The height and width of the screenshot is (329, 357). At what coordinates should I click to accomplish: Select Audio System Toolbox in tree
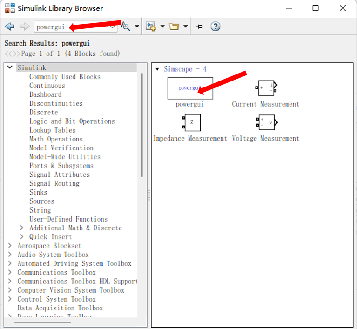click(x=53, y=255)
